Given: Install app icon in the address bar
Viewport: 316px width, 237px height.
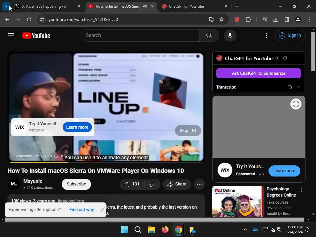Looking at the screenshot, I should 211,19.
